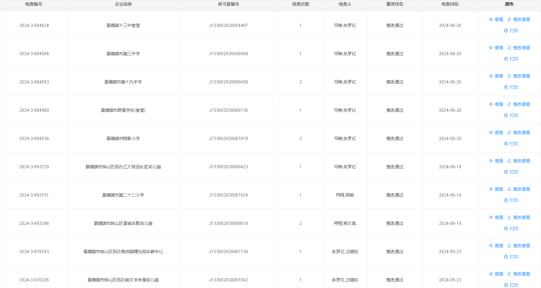This screenshot has height=288, width=541.
Task: Click the edit pencil icon for 景德镇市第二十二小学
Action: (x=510, y=189)
